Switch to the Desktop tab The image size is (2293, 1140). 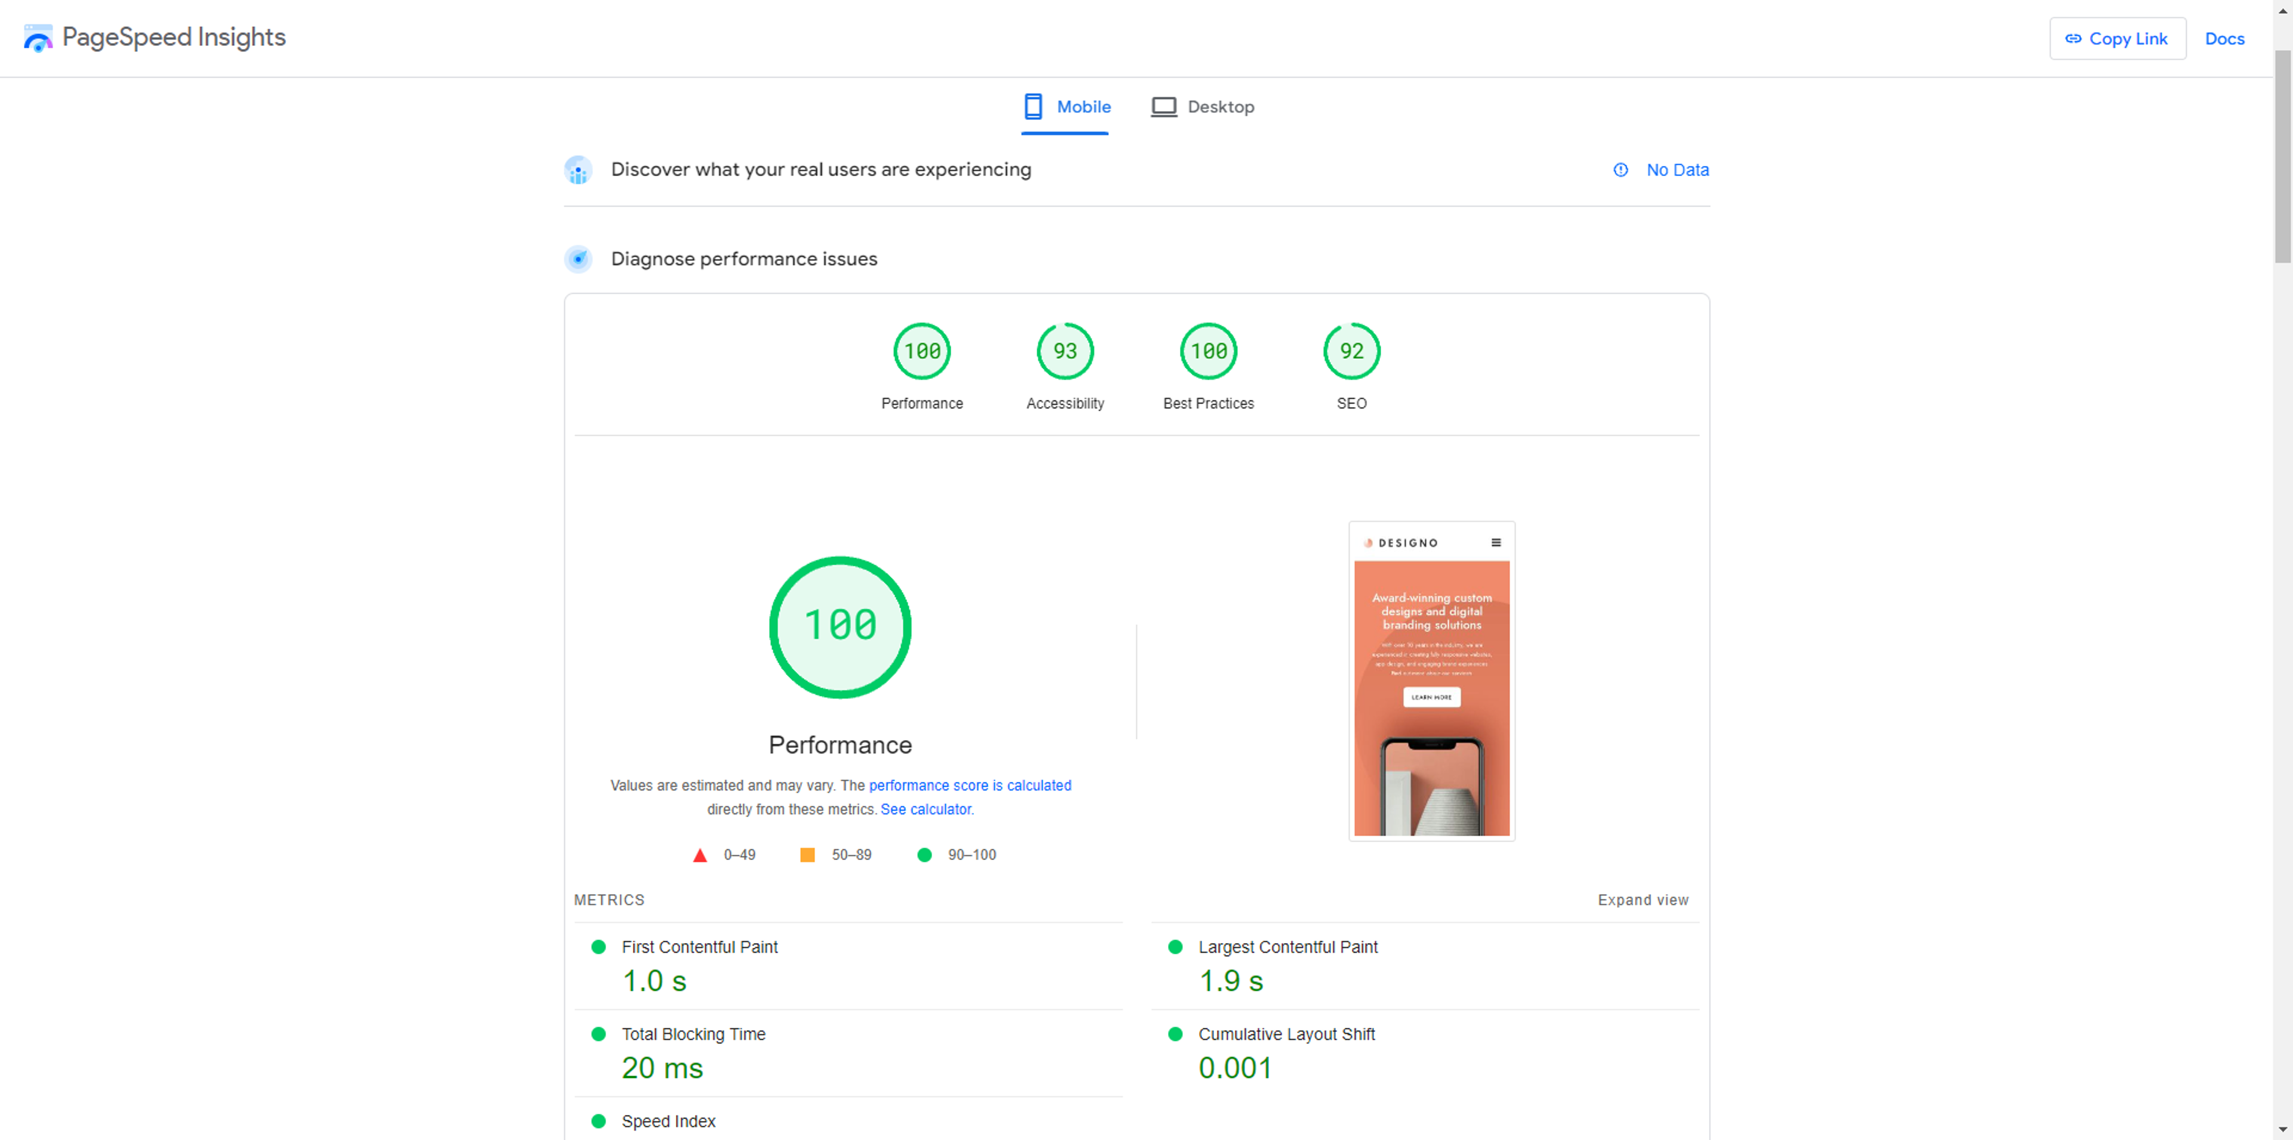click(1203, 107)
